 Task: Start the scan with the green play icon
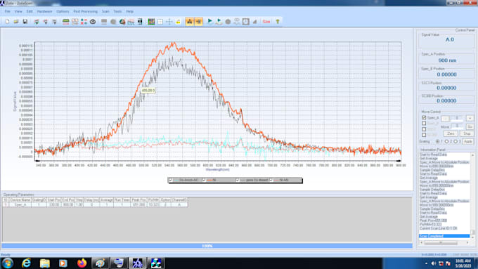click(x=210, y=21)
